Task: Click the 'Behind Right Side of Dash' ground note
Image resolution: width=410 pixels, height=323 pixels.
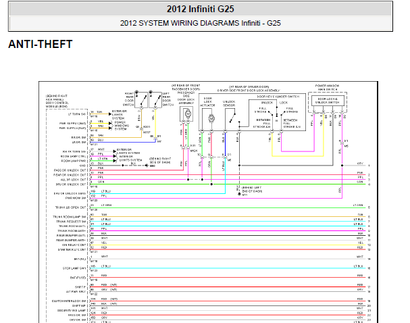Action: pos(160,161)
